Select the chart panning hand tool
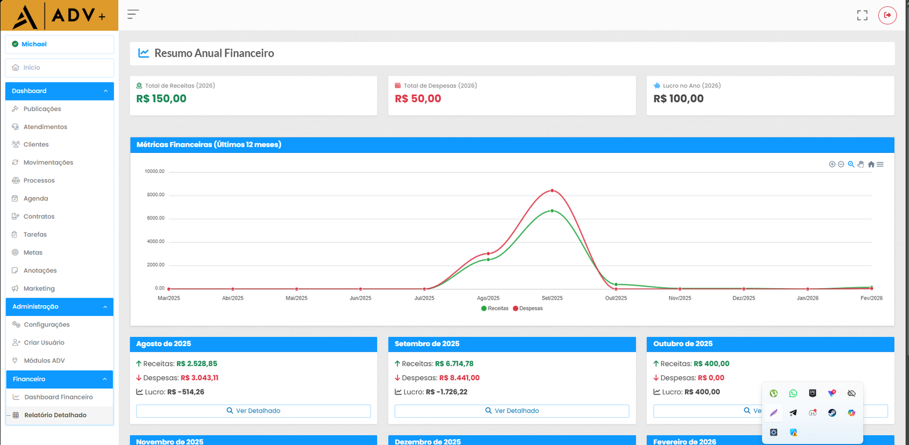Image resolution: width=909 pixels, height=445 pixels. (x=861, y=164)
